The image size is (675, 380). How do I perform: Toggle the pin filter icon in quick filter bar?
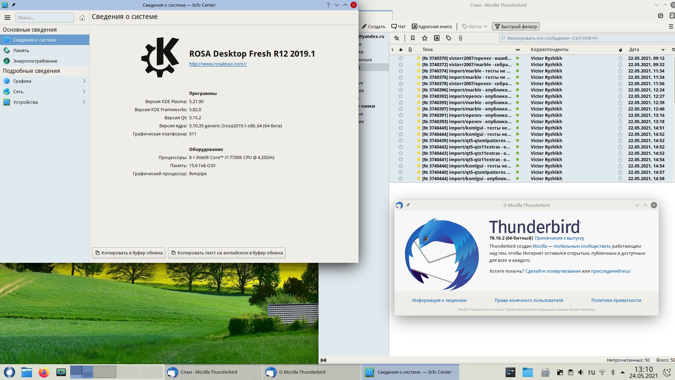397,38
